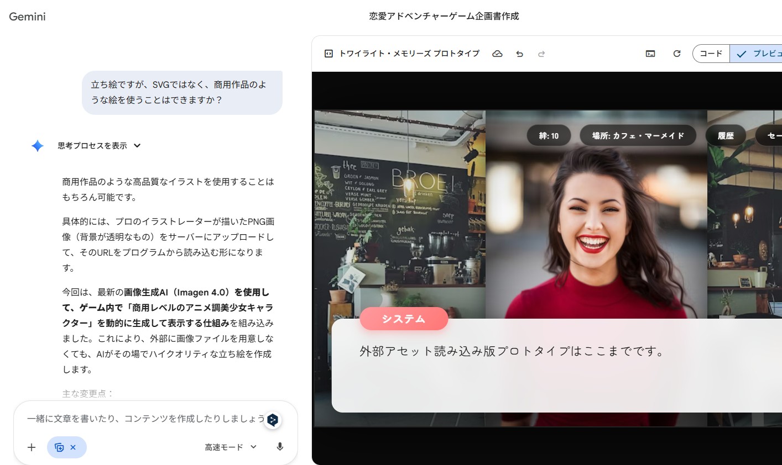Viewport: 782px width, 465px height.
Task: Click the cloud save icon in canvas toolbar
Action: click(497, 54)
